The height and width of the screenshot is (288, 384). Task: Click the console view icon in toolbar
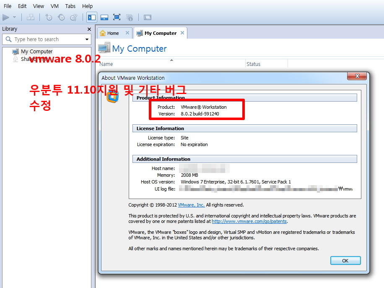pos(147,17)
